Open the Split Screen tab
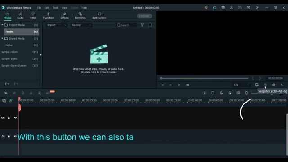 click(99, 16)
